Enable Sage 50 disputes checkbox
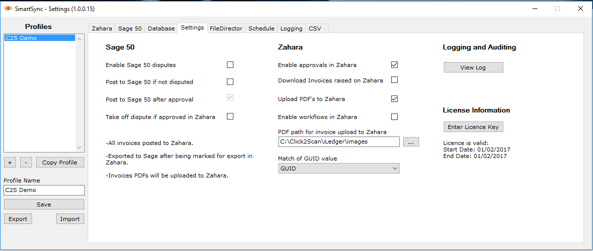Viewport: 593px width, 251px height. (230, 65)
